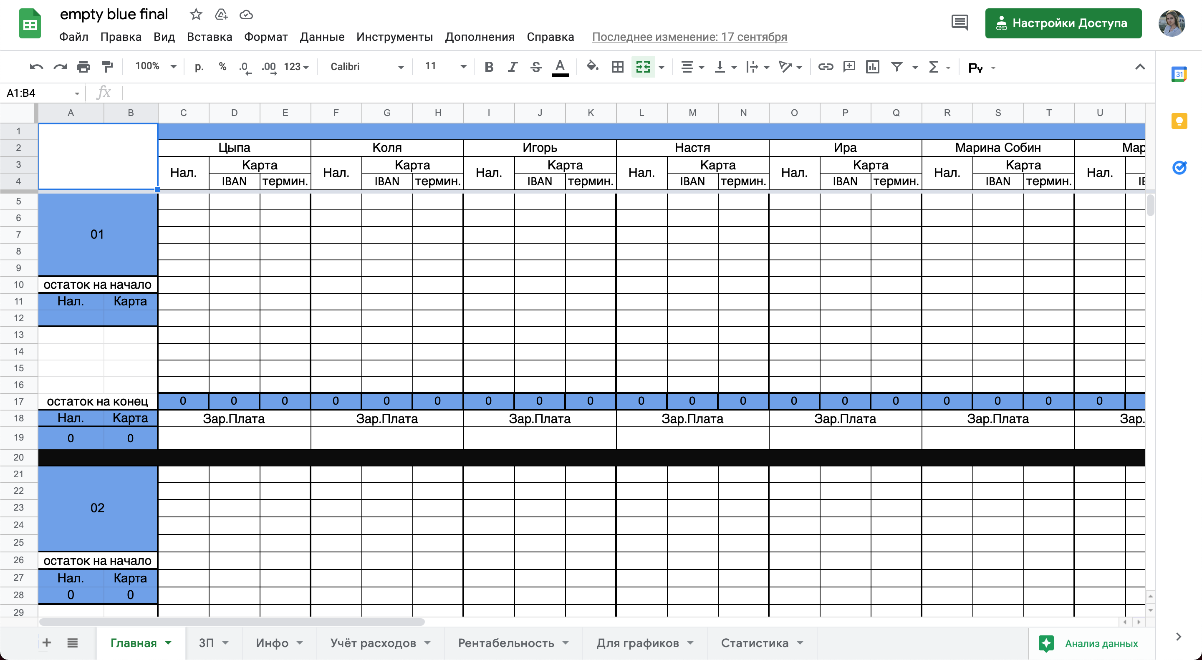Open font size 11 dropdown
The image size is (1202, 660).
pos(445,67)
